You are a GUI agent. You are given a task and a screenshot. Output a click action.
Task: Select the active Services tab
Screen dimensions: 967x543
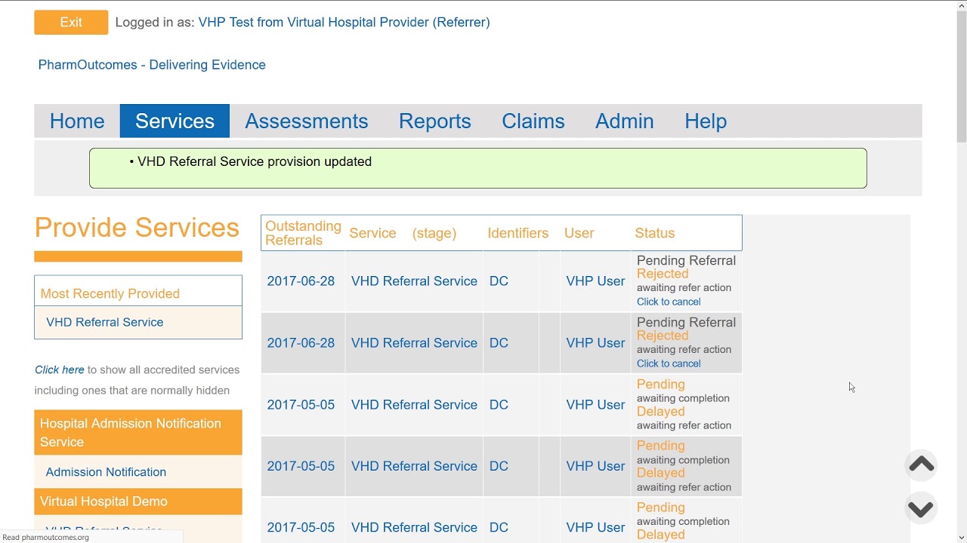(x=175, y=121)
